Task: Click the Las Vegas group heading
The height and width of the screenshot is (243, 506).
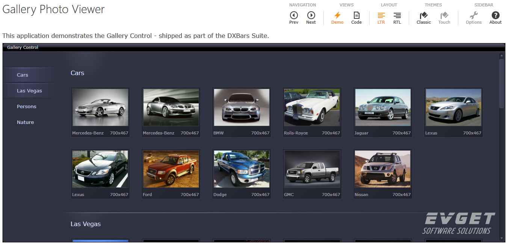Action: (x=86, y=224)
